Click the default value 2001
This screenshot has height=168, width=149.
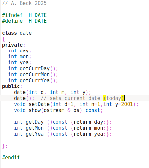coord(127,104)
